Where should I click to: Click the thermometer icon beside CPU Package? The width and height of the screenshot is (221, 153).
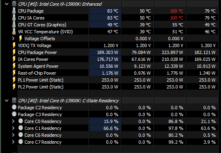14,11
